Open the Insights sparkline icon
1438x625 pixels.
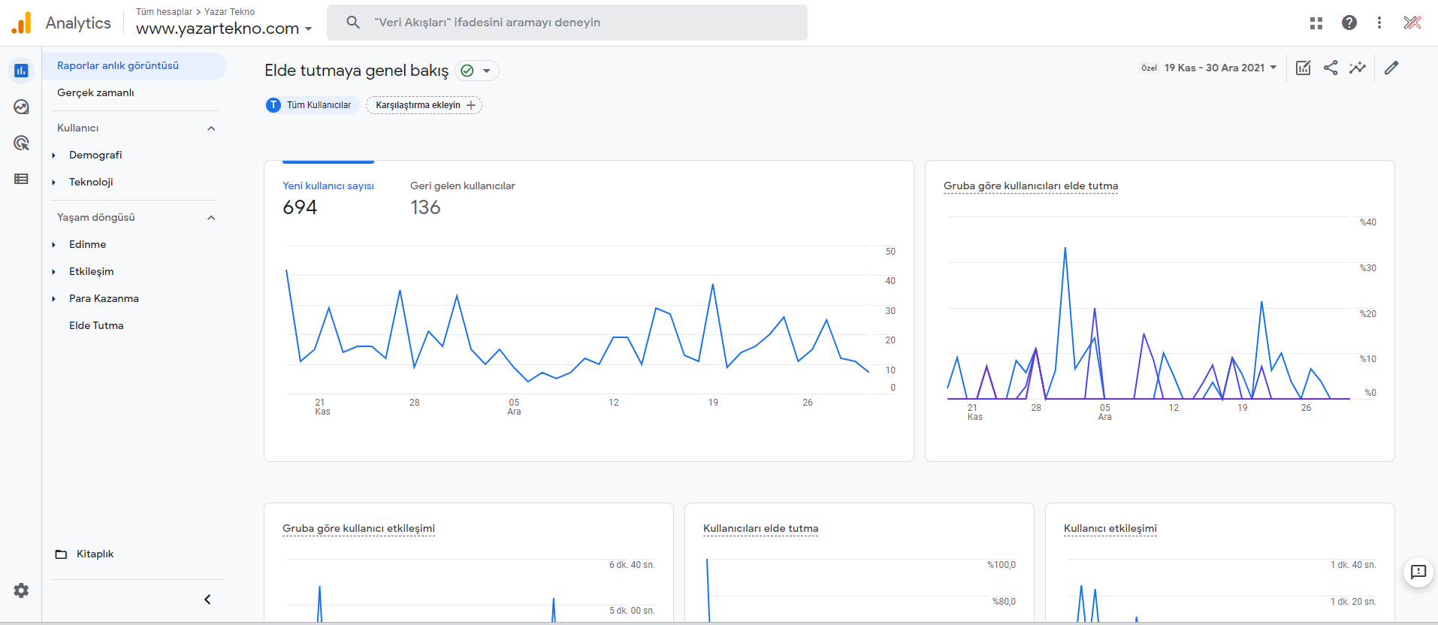click(x=1358, y=68)
